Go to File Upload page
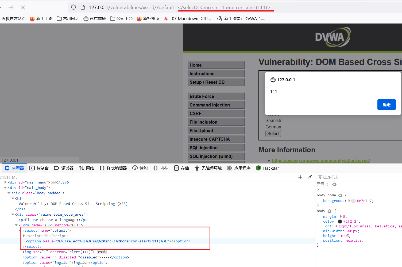402x267 pixels. 216,131
